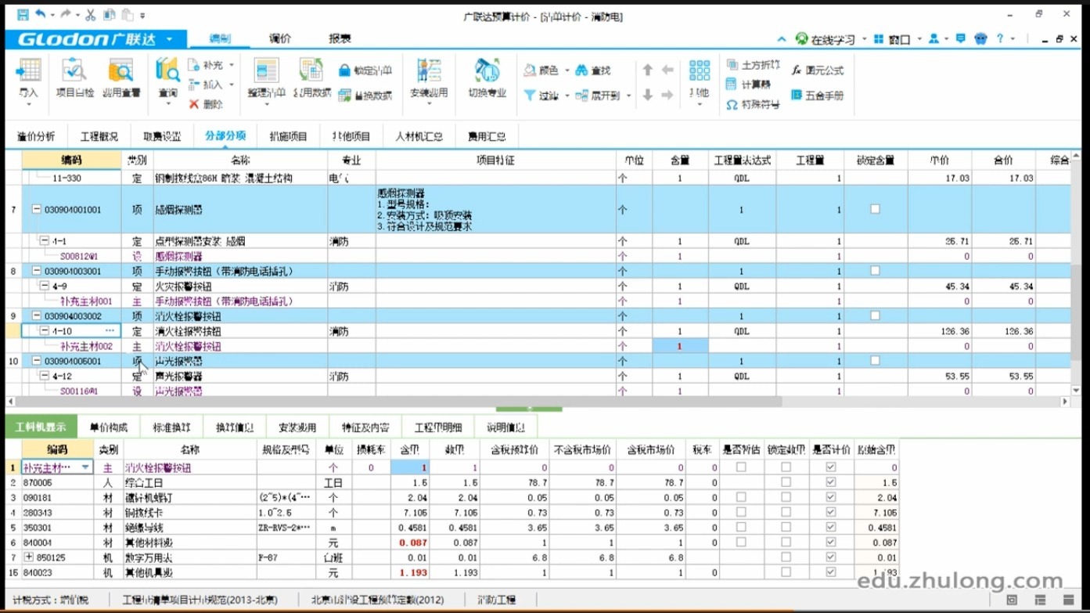
Task: Switch to the 调价 ribbon tab
Action: coord(280,38)
